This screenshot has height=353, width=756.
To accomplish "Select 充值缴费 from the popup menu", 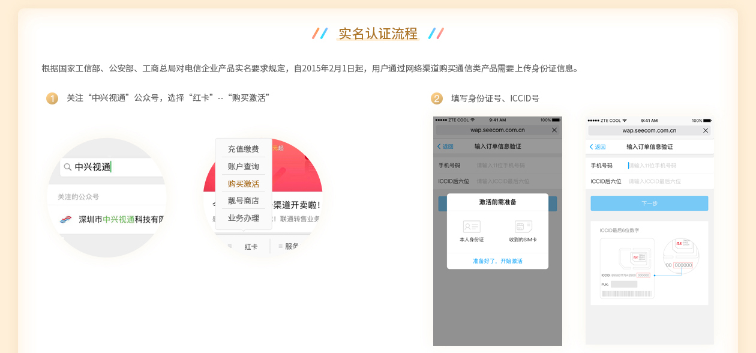I will click(x=244, y=149).
